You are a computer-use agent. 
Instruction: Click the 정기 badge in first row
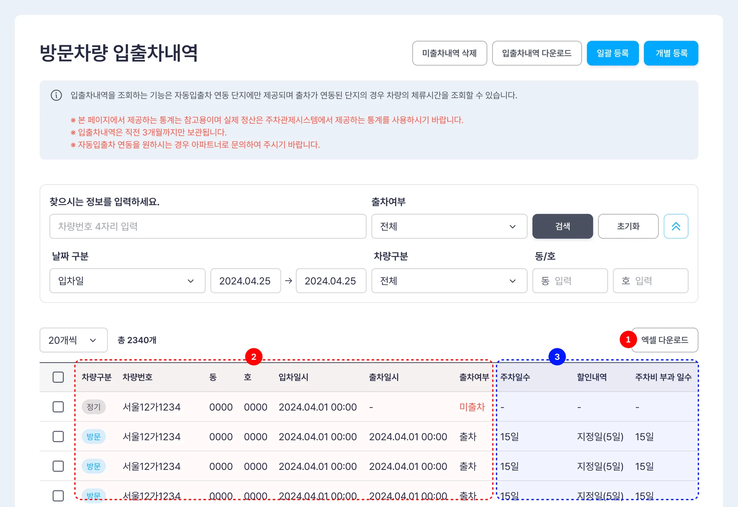94,407
